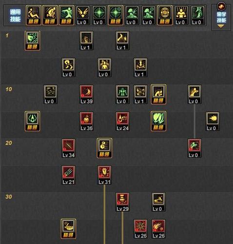This screenshot has height=244, width=233.
Task: Select the Lv 24 red skill icon
Action: click(x=122, y=122)
